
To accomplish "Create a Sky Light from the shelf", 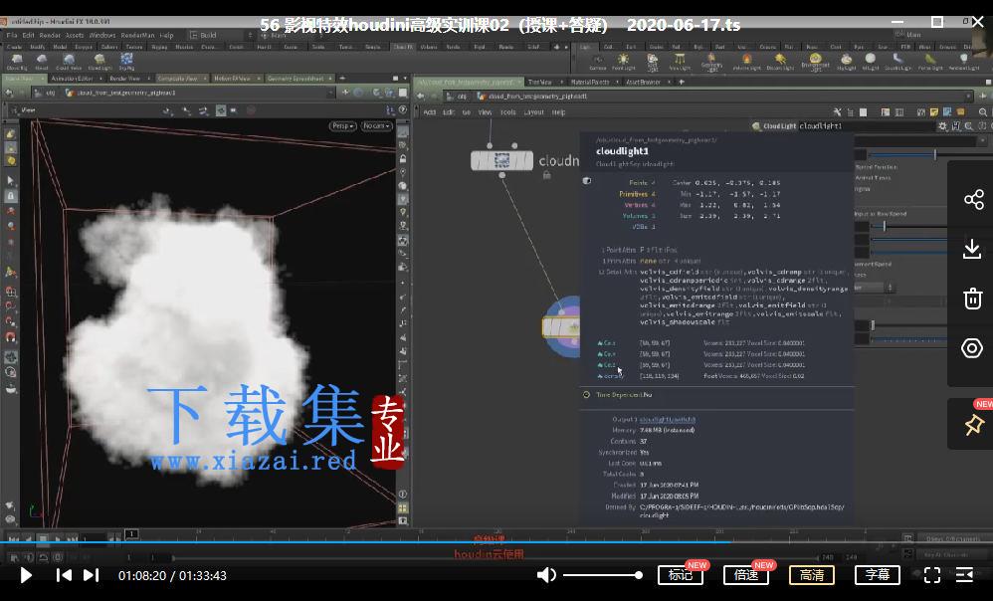I will click(846, 62).
